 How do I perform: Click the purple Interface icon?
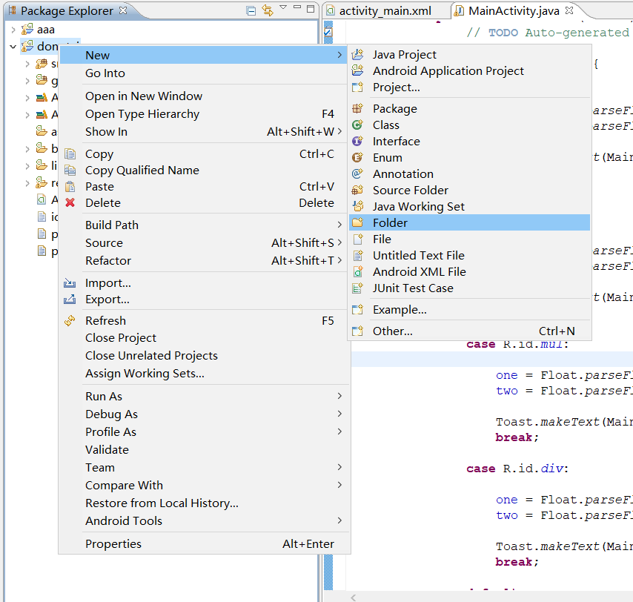[x=358, y=142]
